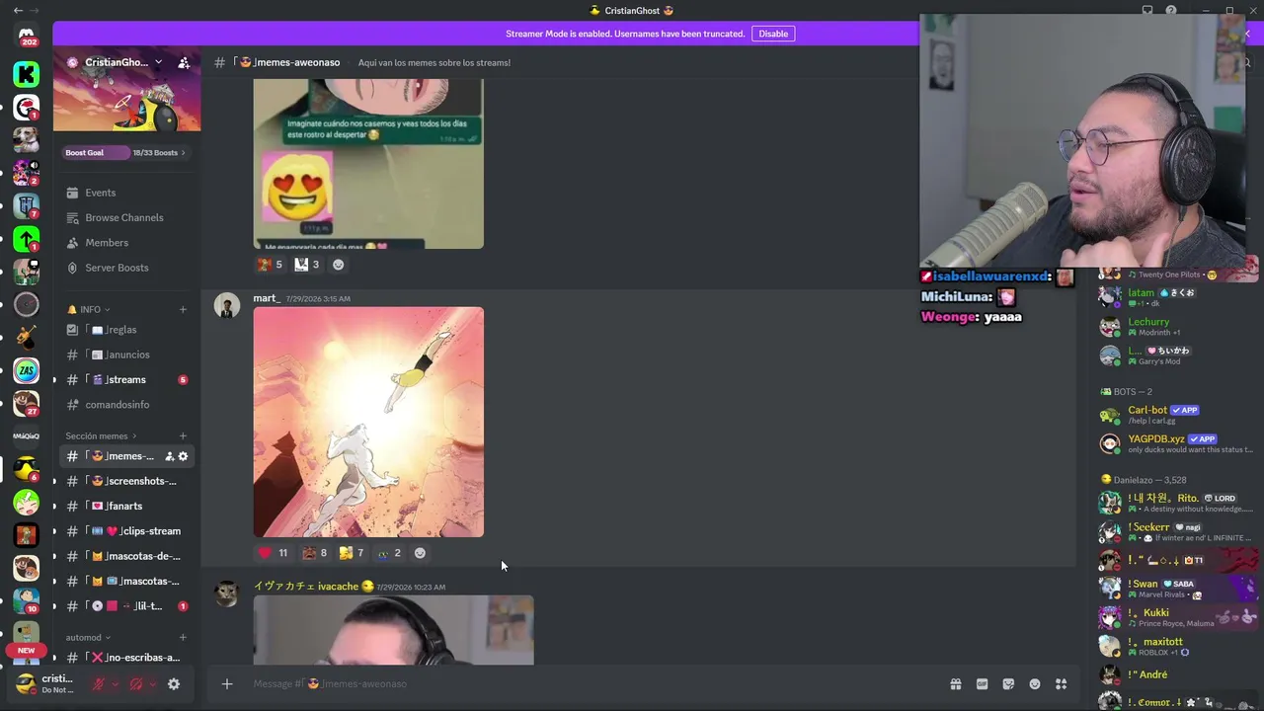Open the green K server icon
This screenshot has height=711, width=1264.
27,73
